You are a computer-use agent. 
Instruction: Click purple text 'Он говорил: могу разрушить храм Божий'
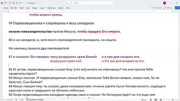64,57
